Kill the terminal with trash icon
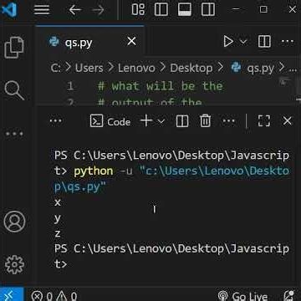The image size is (301, 301). 206,121
